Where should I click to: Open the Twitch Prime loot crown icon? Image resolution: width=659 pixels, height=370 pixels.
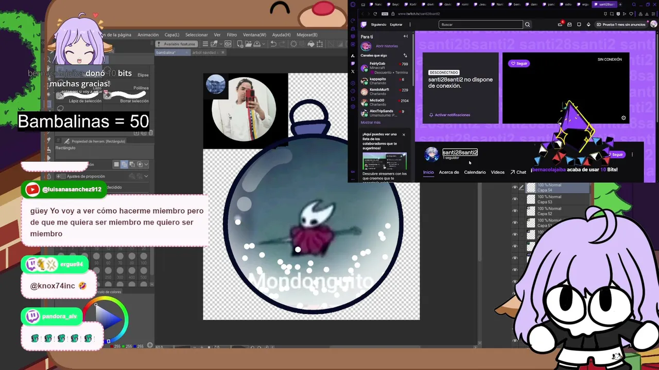click(x=560, y=25)
